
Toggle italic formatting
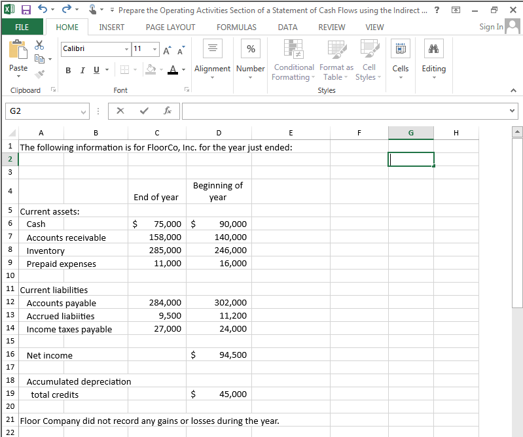[82, 70]
